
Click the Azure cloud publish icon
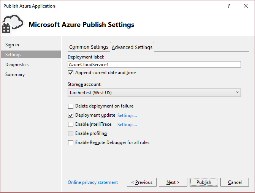click(13, 24)
